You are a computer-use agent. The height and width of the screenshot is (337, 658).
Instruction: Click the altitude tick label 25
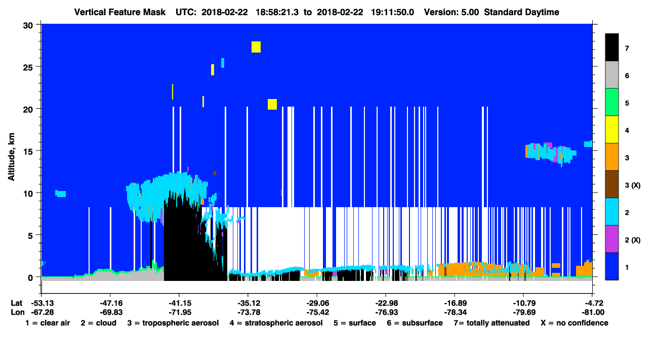(x=29, y=67)
